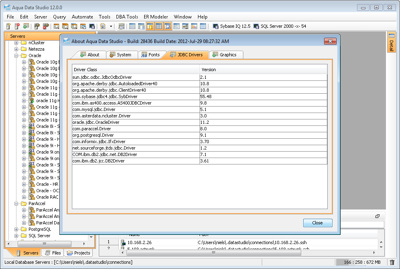Open the Detail side panel tab
Viewport: 400px width, 269px height.
click(x=391, y=42)
